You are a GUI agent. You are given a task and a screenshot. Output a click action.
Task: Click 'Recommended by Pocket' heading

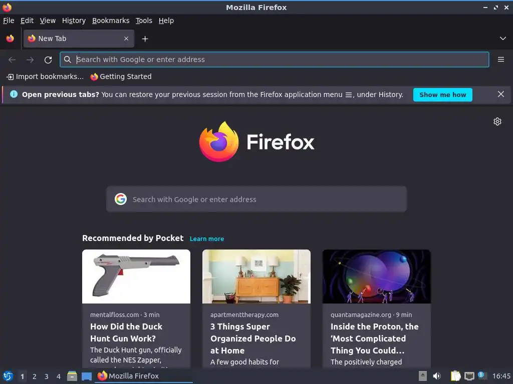click(x=133, y=238)
